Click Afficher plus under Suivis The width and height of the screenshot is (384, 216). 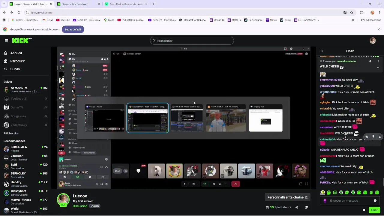click(x=11, y=133)
